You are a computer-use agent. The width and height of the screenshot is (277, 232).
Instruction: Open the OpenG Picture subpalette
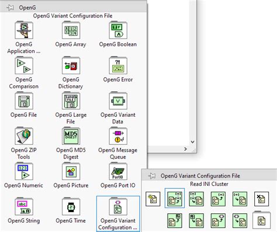coord(71,171)
